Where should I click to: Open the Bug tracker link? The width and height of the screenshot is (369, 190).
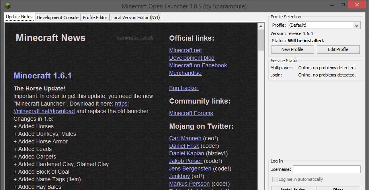coord(184,88)
